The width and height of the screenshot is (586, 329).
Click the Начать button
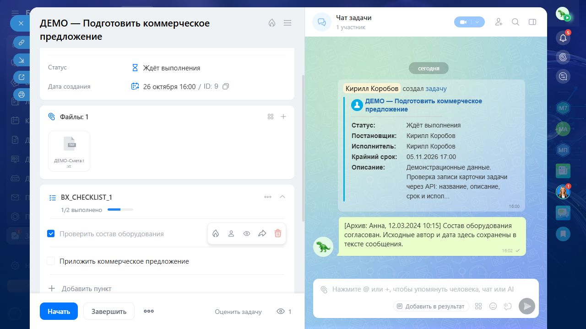59,311
